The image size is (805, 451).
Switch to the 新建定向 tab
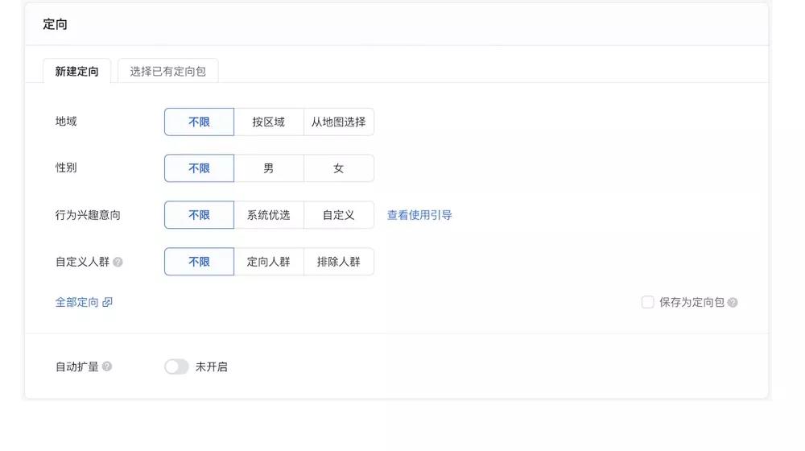(76, 71)
